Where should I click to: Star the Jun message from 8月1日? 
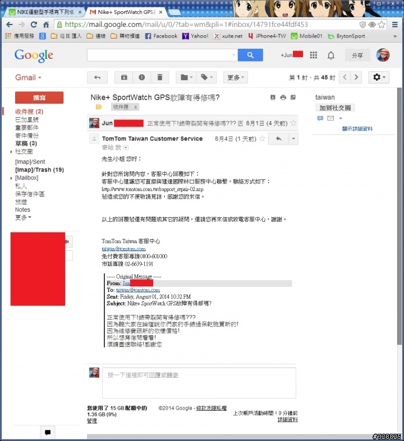point(293,123)
